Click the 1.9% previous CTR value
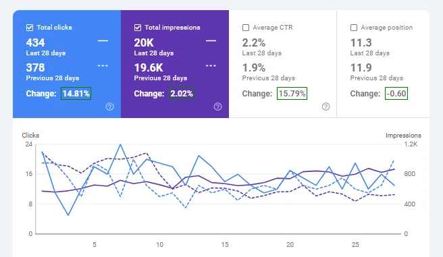Viewport: 443px width, 257px height. pos(254,67)
